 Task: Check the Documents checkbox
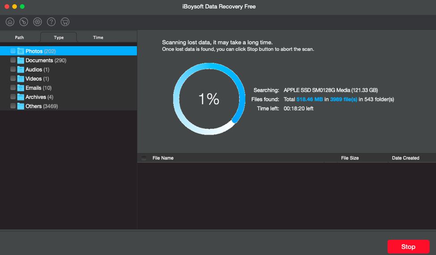point(13,60)
